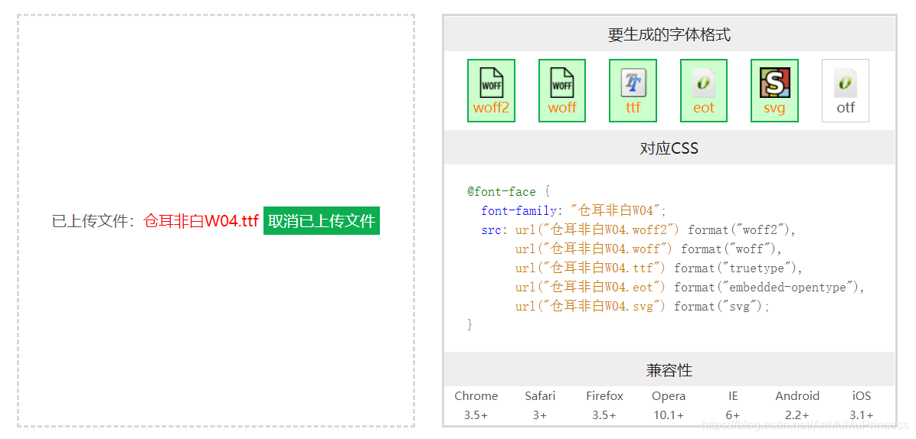
Task: Click the 仓耳非白W04.woff url line
Action: (x=649, y=249)
